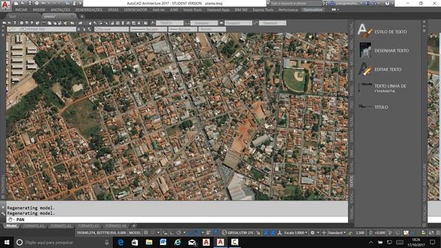The image size is (441, 248).
Task: Open the INICIAR ribbon tab
Action: (x=21, y=10)
